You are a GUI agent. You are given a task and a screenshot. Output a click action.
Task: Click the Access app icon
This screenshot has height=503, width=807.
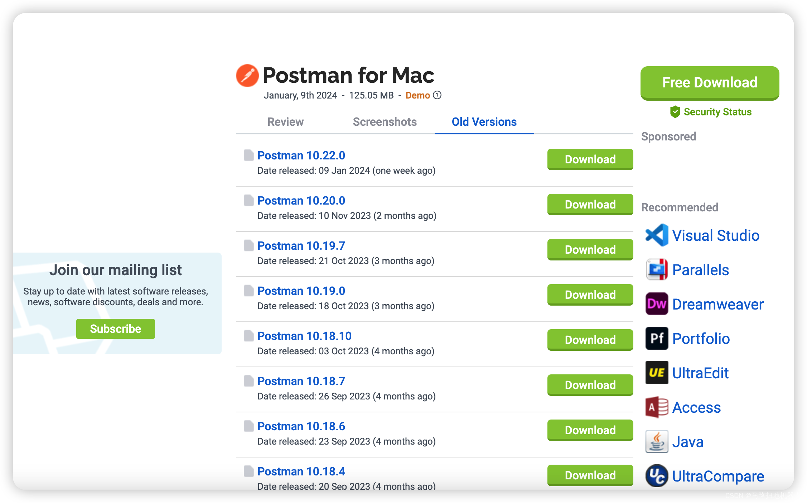pyautogui.click(x=657, y=407)
